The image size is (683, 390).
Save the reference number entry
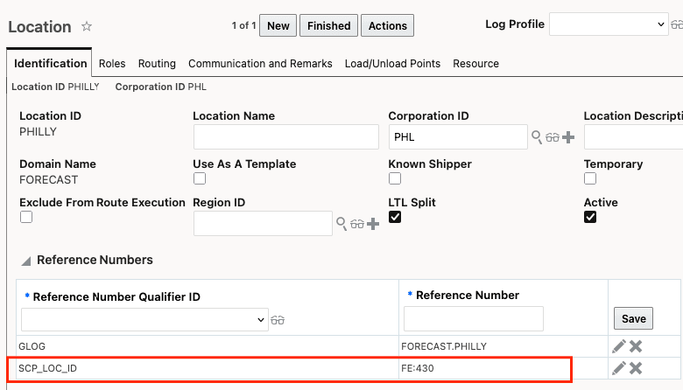point(633,318)
